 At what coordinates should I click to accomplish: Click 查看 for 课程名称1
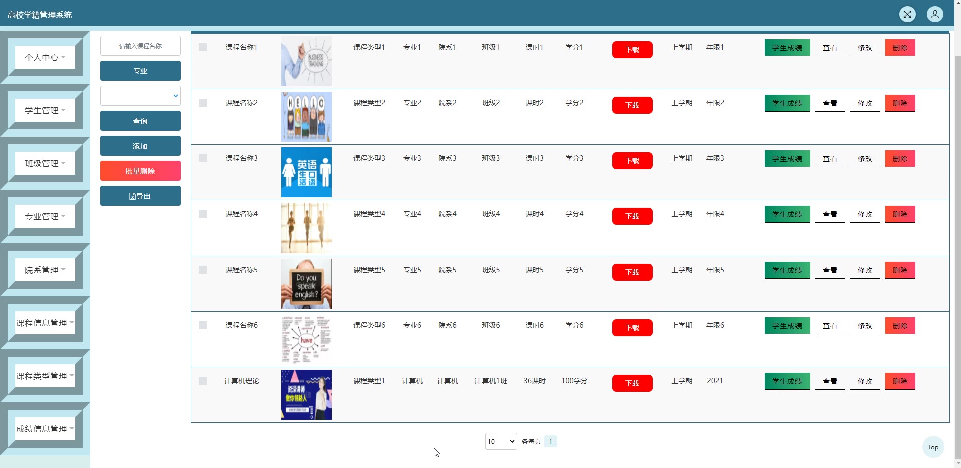click(830, 48)
